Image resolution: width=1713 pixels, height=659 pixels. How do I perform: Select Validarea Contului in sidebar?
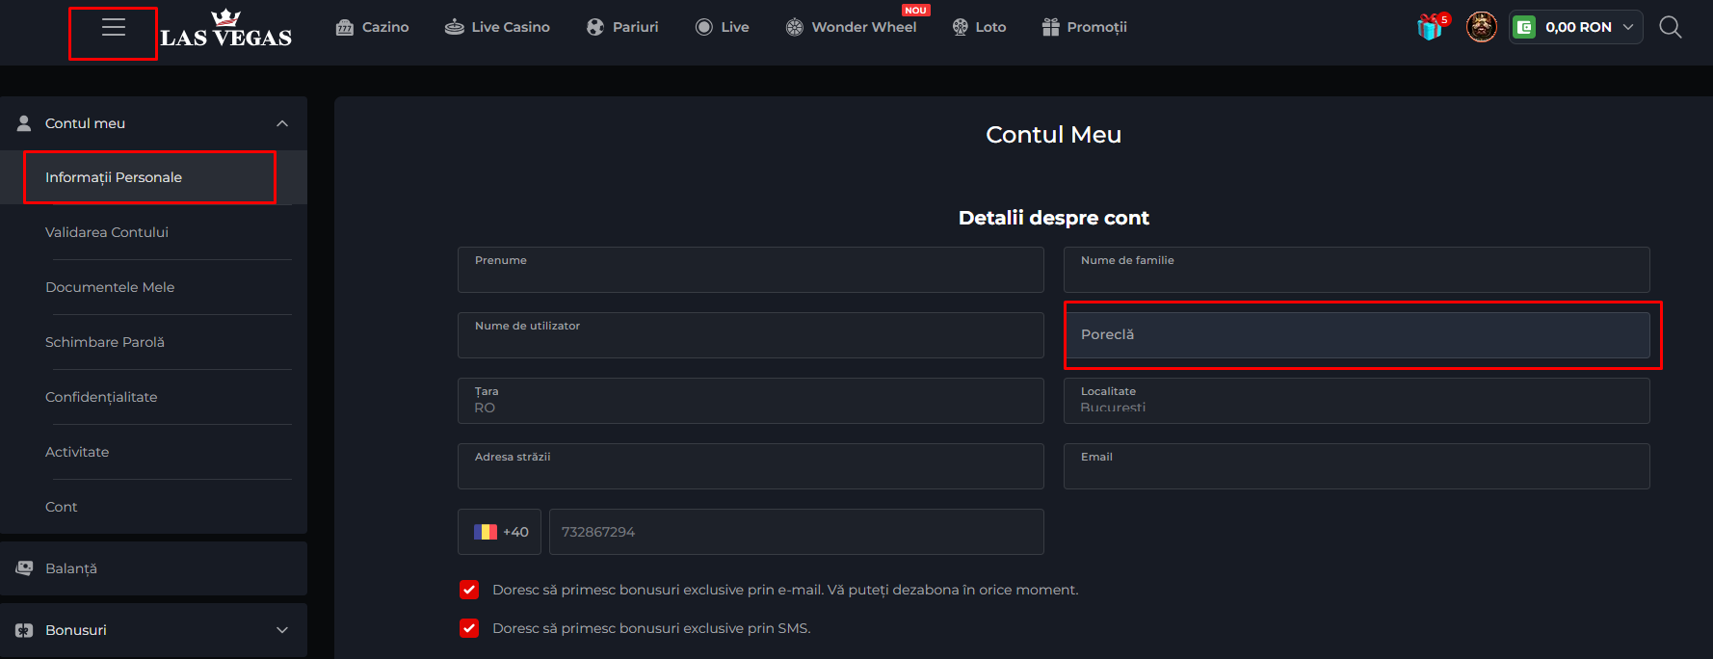pos(107,232)
